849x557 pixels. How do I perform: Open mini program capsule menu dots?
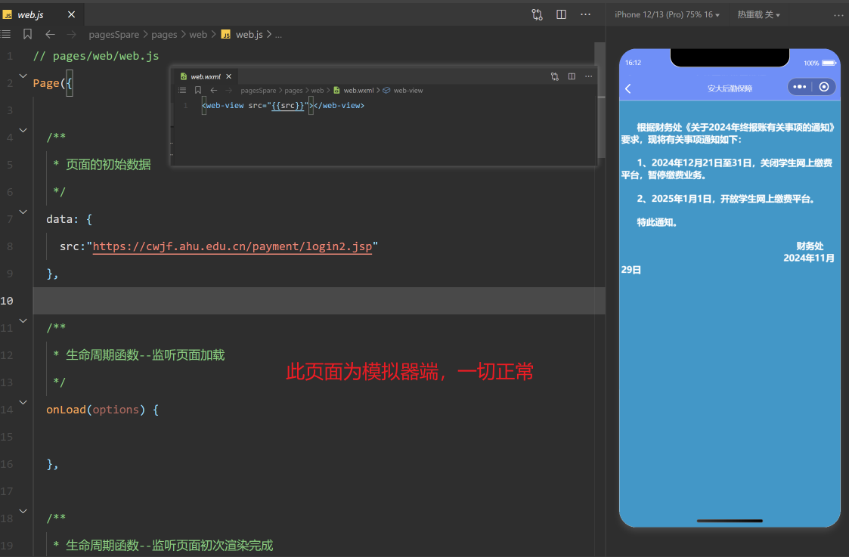(x=799, y=87)
